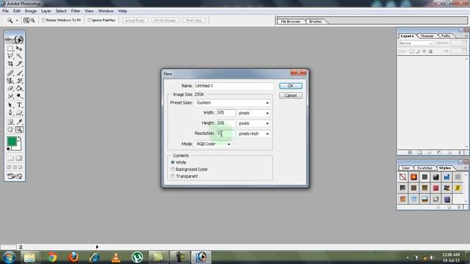Select the Magic Wand tool

point(19,56)
